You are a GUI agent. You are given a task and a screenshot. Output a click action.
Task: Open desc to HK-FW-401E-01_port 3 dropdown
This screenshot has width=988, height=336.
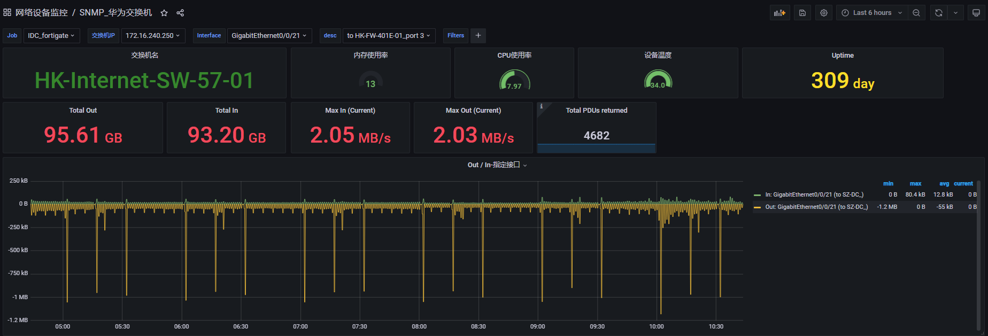[x=389, y=35]
